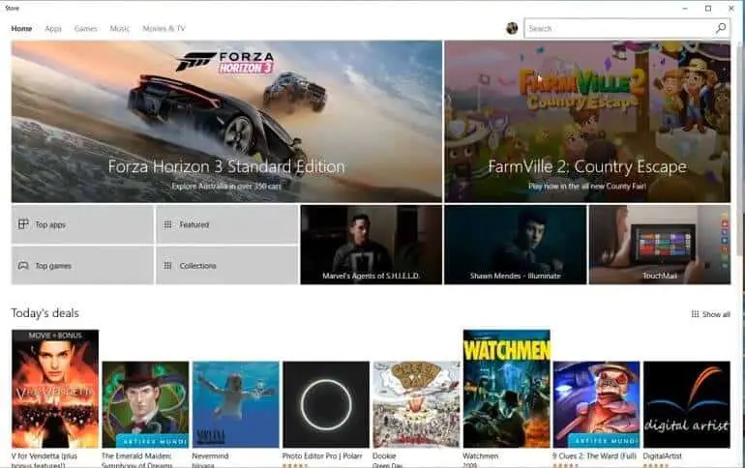Open 9 Clues 2: The Ward thumbnail
Image resolution: width=745 pixels, height=468 pixels.
(597, 404)
